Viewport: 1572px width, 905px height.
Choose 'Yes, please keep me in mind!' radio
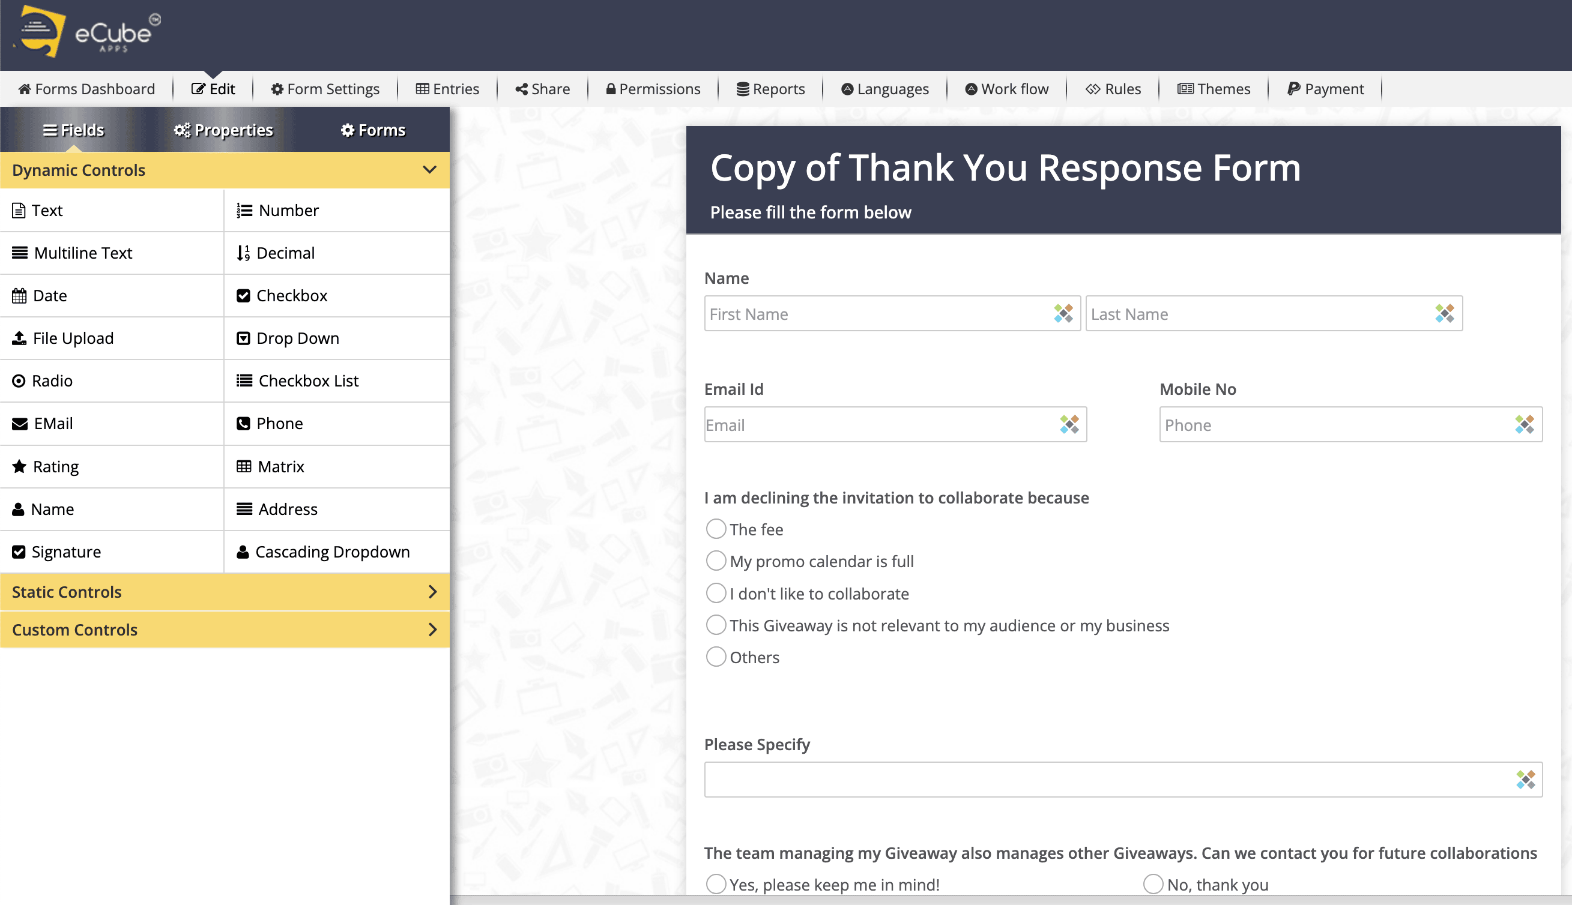coord(716,884)
